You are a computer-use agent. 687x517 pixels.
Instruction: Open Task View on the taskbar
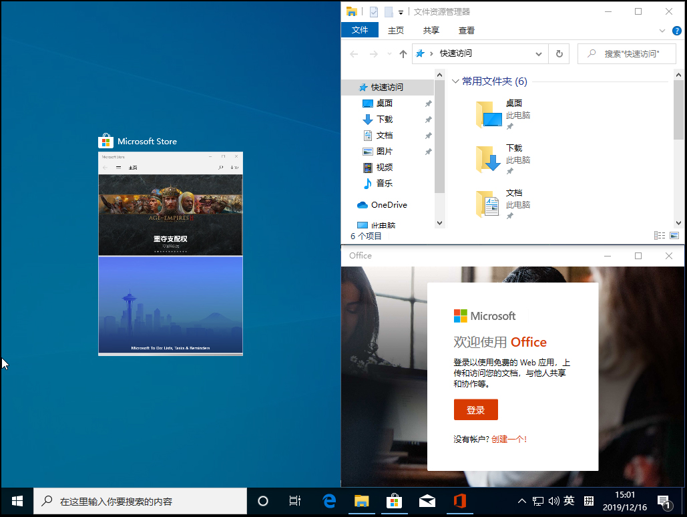click(x=294, y=500)
